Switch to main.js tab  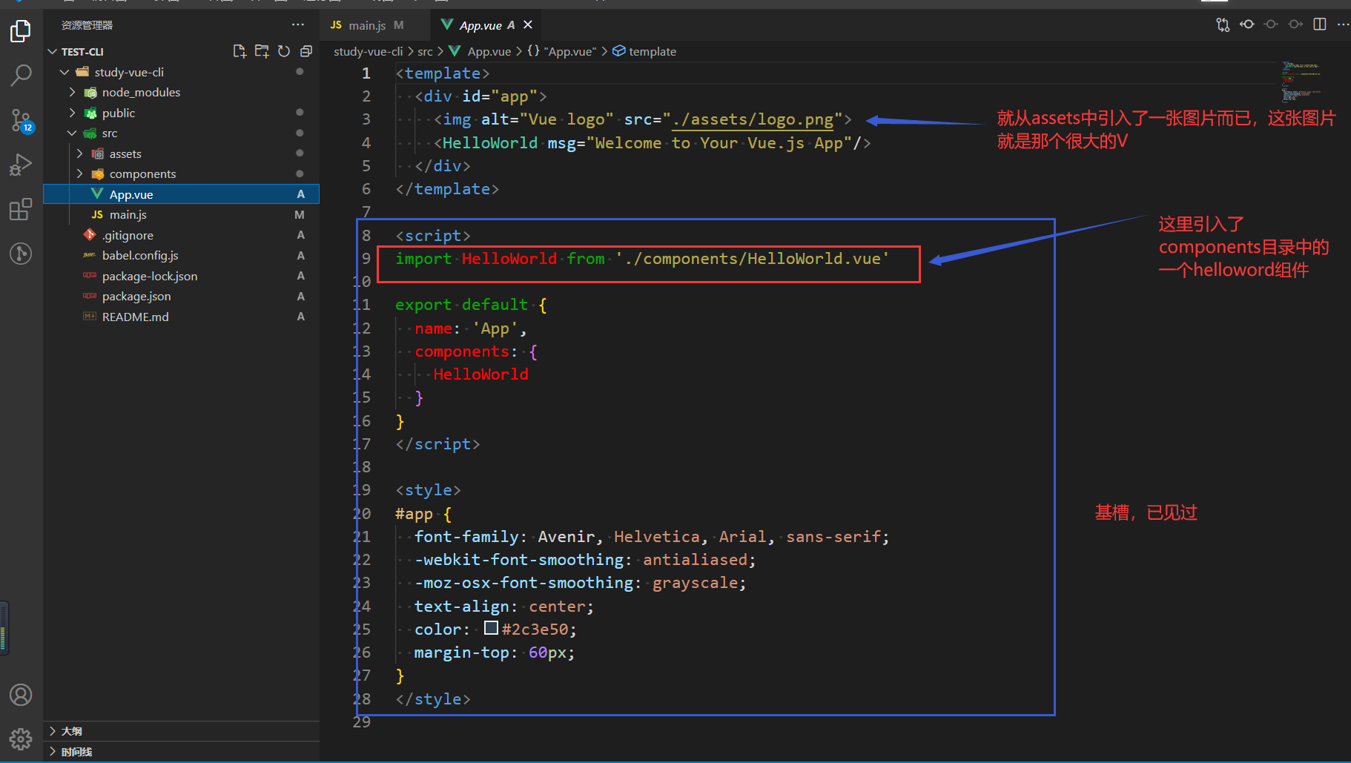click(x=374, y=25)
